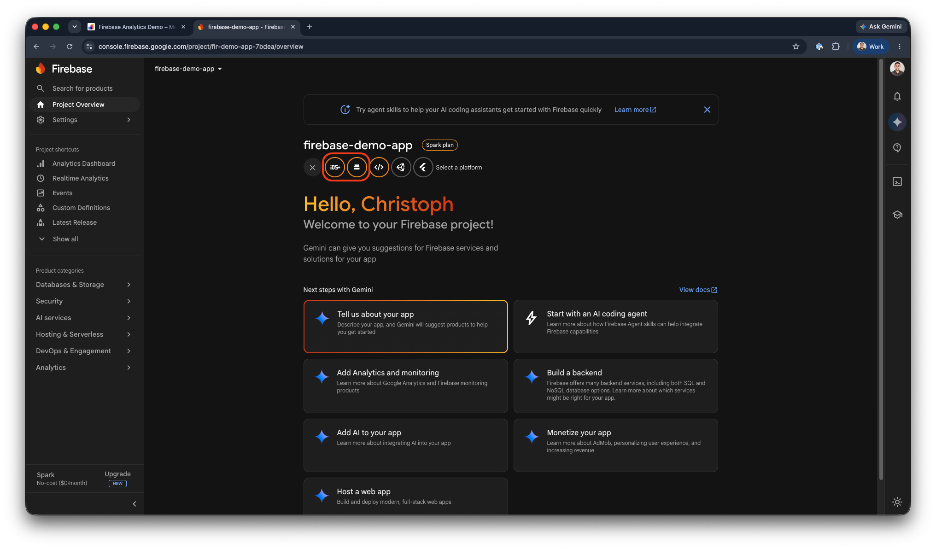Screen dimensions: 936x549
Task: Expand AI services category
Action: click(85, 318)
